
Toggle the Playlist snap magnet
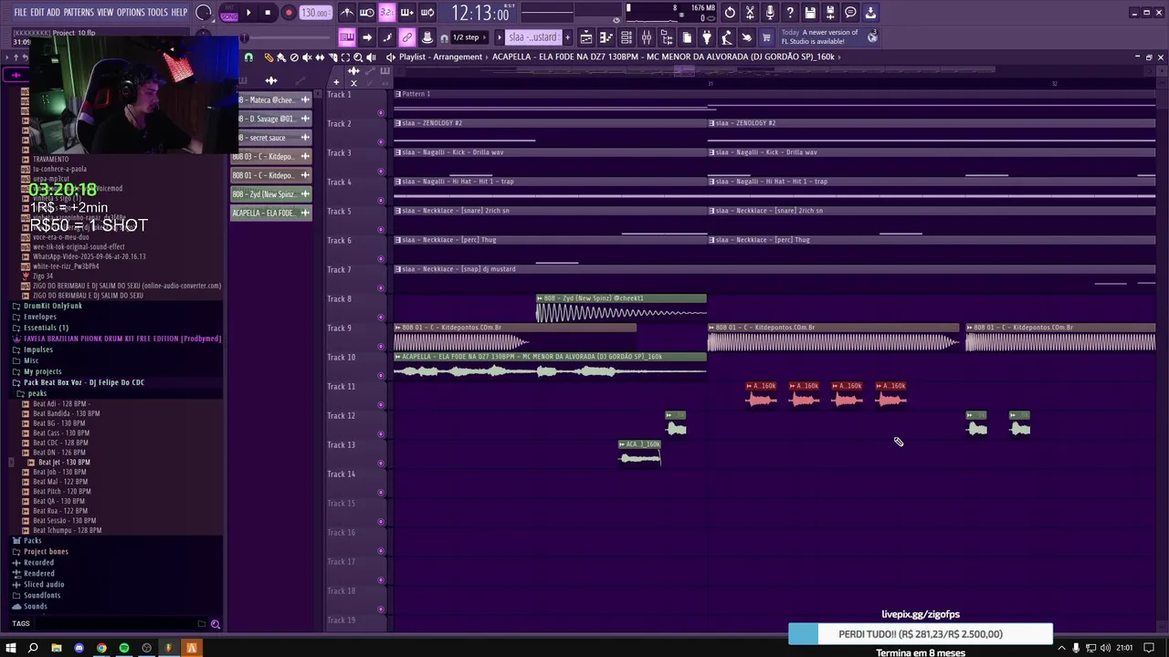point(248,57)
